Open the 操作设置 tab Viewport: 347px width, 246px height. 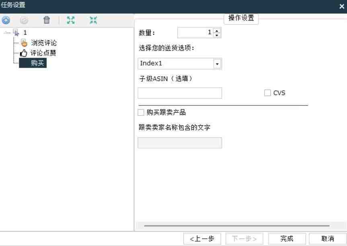pyautogui.click(x=241, y=18)
